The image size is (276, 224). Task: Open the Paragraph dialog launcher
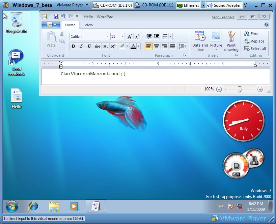(x=185, y=55)
